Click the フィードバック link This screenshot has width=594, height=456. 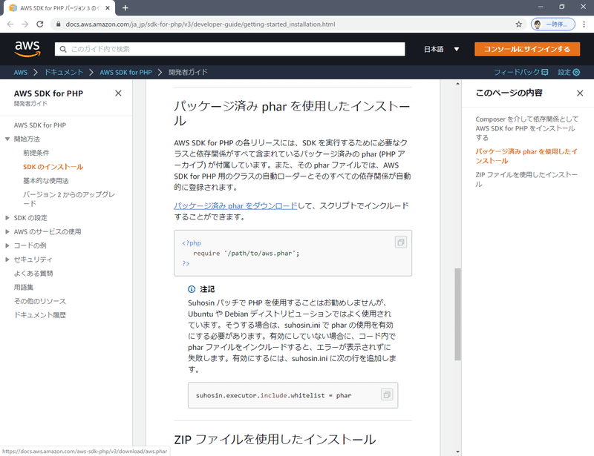coord(521,72)
